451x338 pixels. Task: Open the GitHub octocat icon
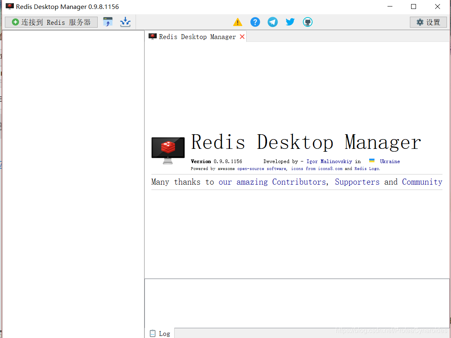point(308,22)
